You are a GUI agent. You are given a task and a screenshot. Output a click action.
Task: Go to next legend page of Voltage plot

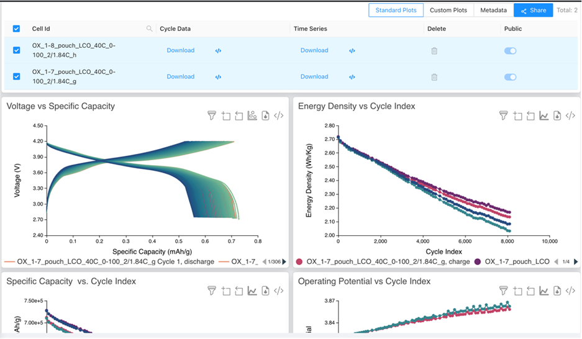[x=284, y=262]
